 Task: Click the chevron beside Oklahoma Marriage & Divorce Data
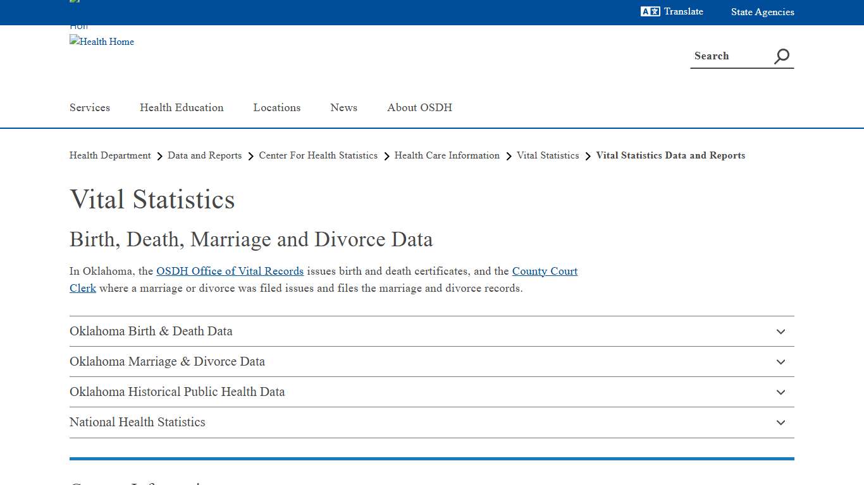781,362
